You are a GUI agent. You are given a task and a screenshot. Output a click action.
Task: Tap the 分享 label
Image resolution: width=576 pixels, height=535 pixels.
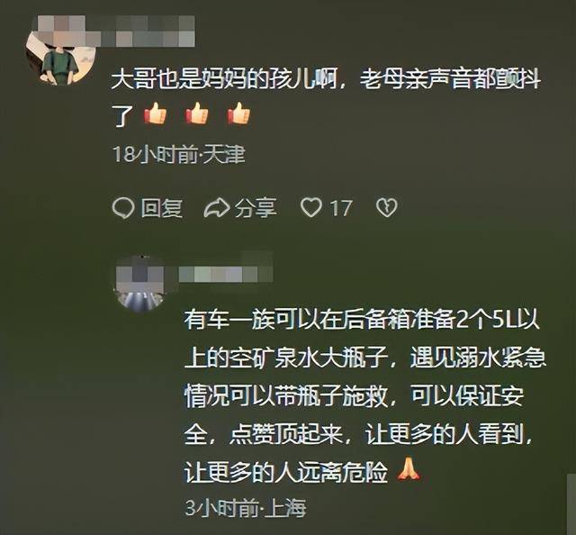click(x=256, y=208)
